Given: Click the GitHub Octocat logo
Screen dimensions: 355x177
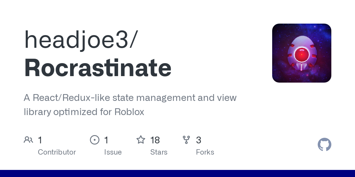Looking at the screenshot, I should pyautogui.click(x=324, y=145).
